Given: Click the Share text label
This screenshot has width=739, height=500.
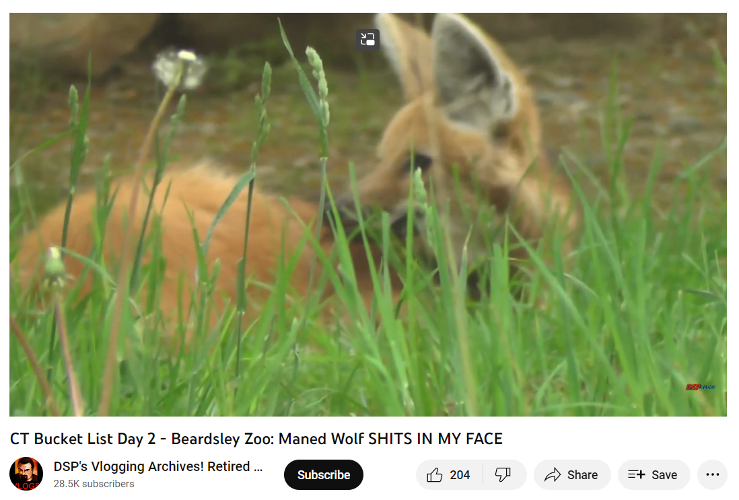Looking at the screenshot, I should click(582, 474).
